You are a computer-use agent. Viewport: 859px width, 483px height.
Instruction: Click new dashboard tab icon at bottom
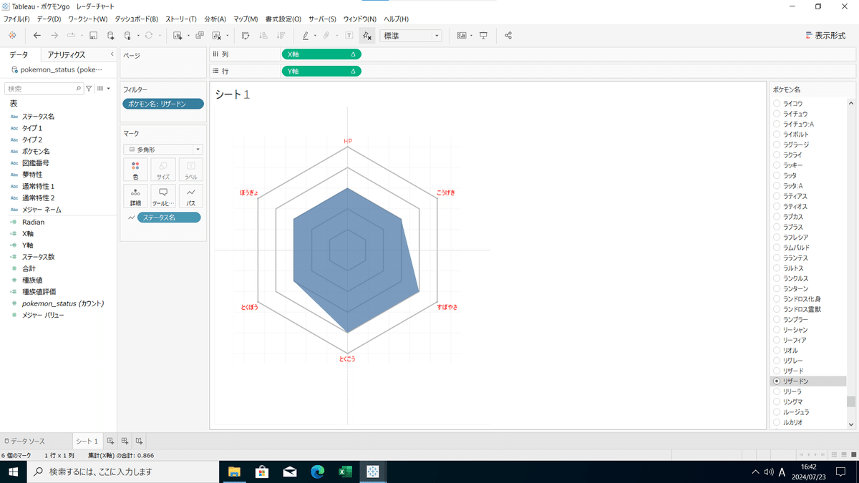pos(125,441)
